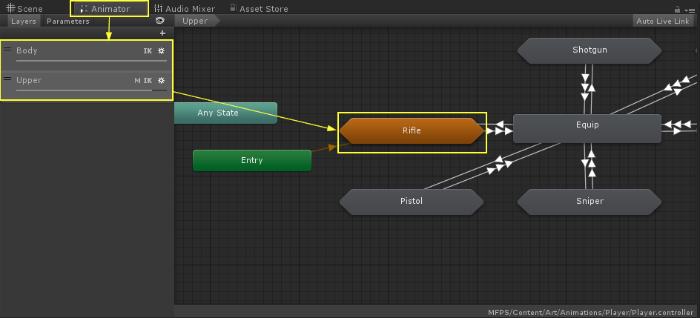The width and height of the screenshot is (700, 318).
Task: Click the Upper breadcrumb in graph header
Action: coord(195,21)
